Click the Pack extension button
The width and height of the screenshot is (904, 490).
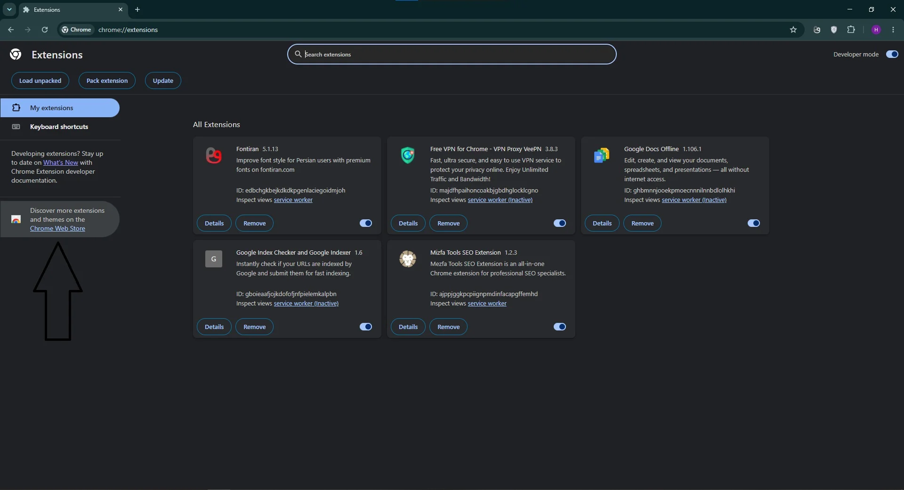[x=107, y=80]
